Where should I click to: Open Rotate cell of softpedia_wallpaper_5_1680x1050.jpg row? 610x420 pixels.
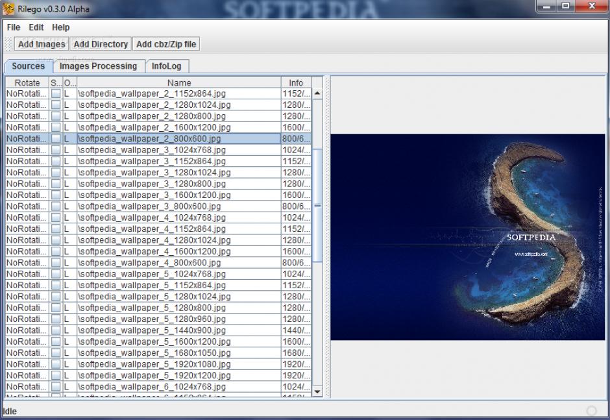point(27,353)
